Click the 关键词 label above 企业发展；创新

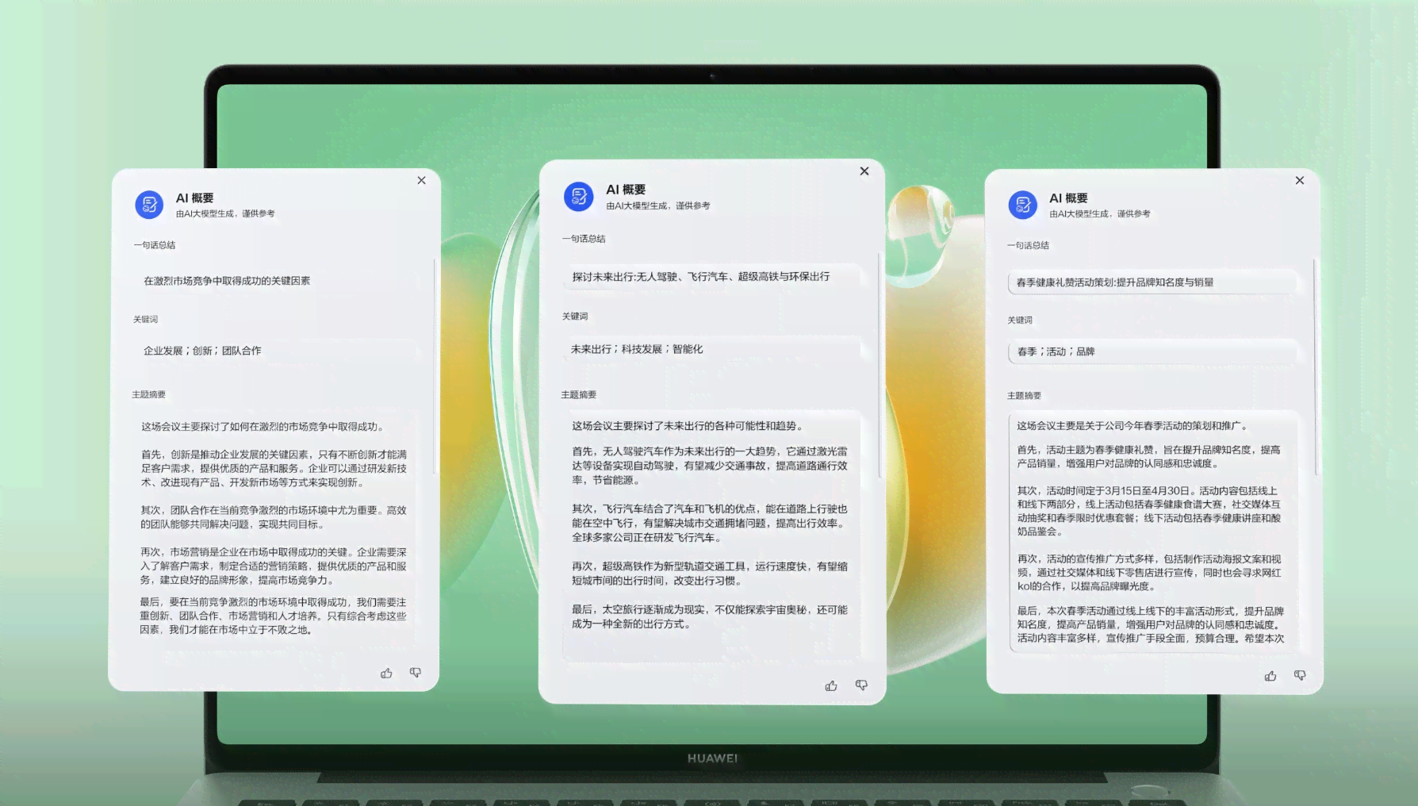[x=145, y=320]
